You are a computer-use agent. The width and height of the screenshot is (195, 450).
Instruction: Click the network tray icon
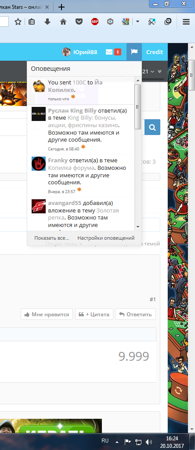point(138,441)
